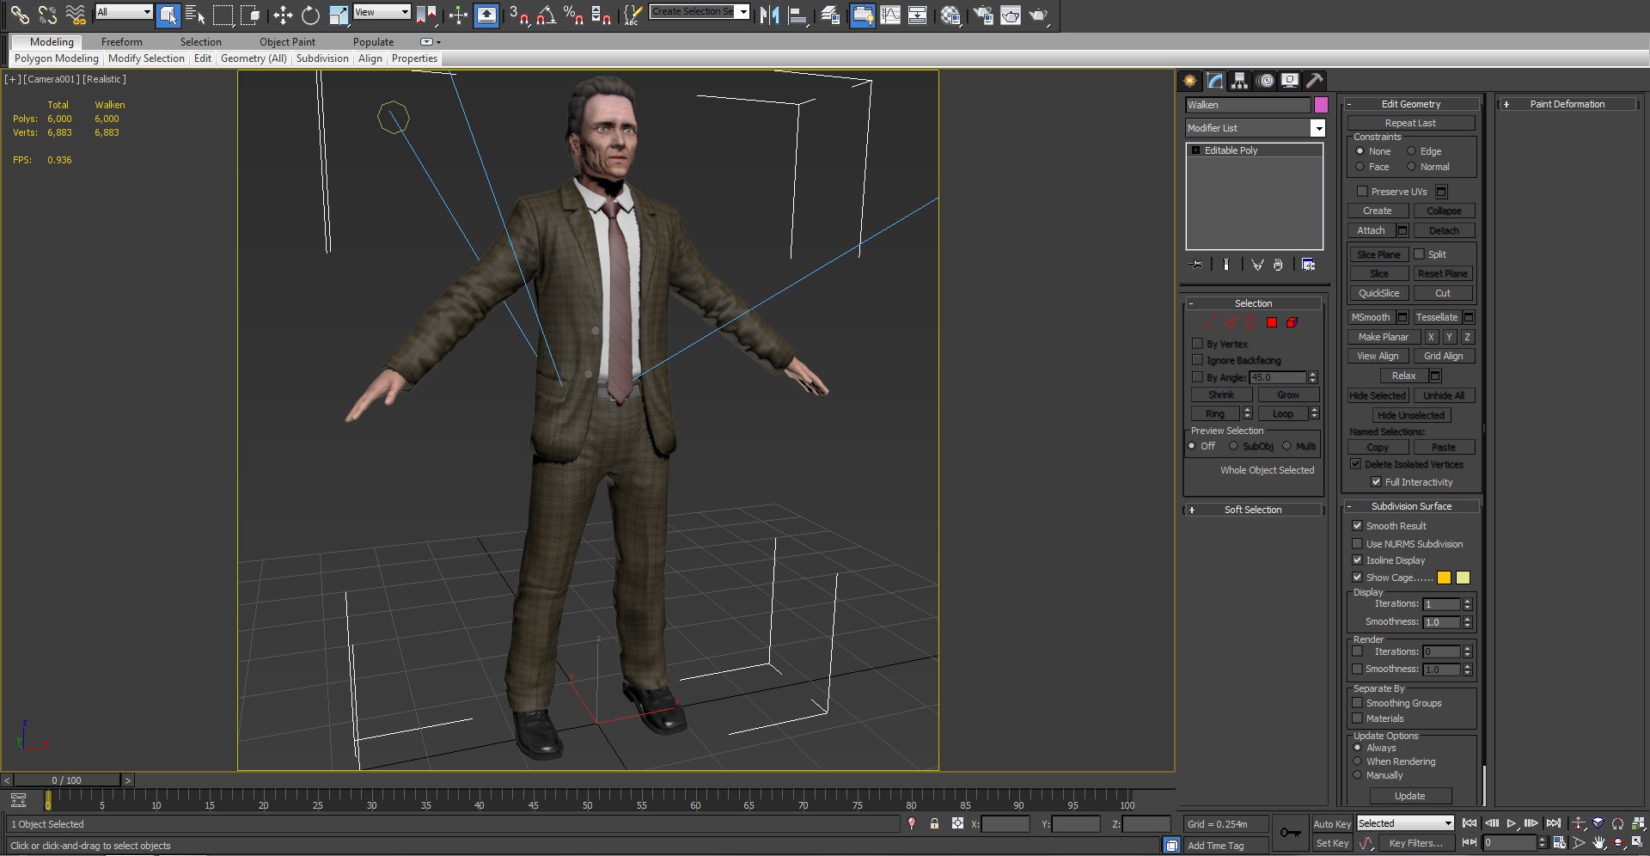Image resolution: width=1650 pixels, height=856 pixels.
Task: Click the Attach button
Action: click(1371, 230)
